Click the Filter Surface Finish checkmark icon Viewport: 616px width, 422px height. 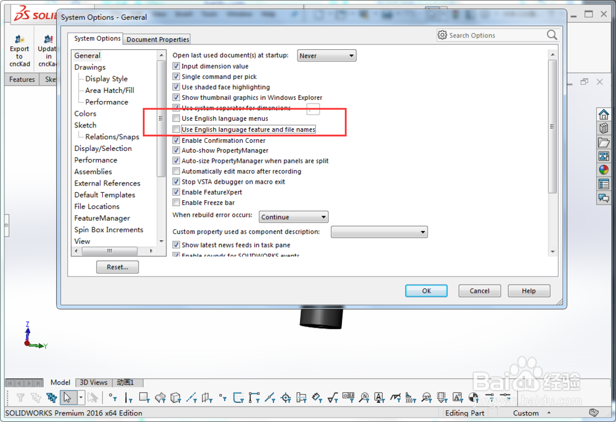pos(333,398)
